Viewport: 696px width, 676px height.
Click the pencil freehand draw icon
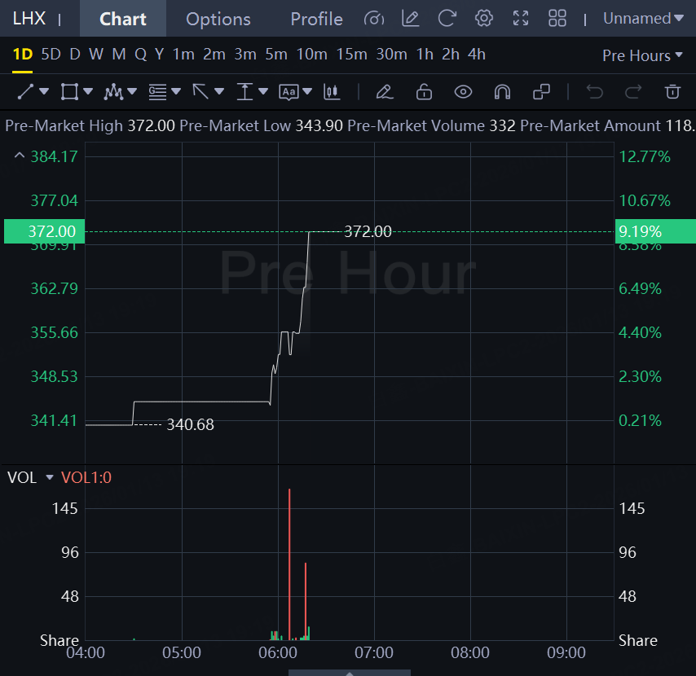pyautogui.click(x=385, y=92)
